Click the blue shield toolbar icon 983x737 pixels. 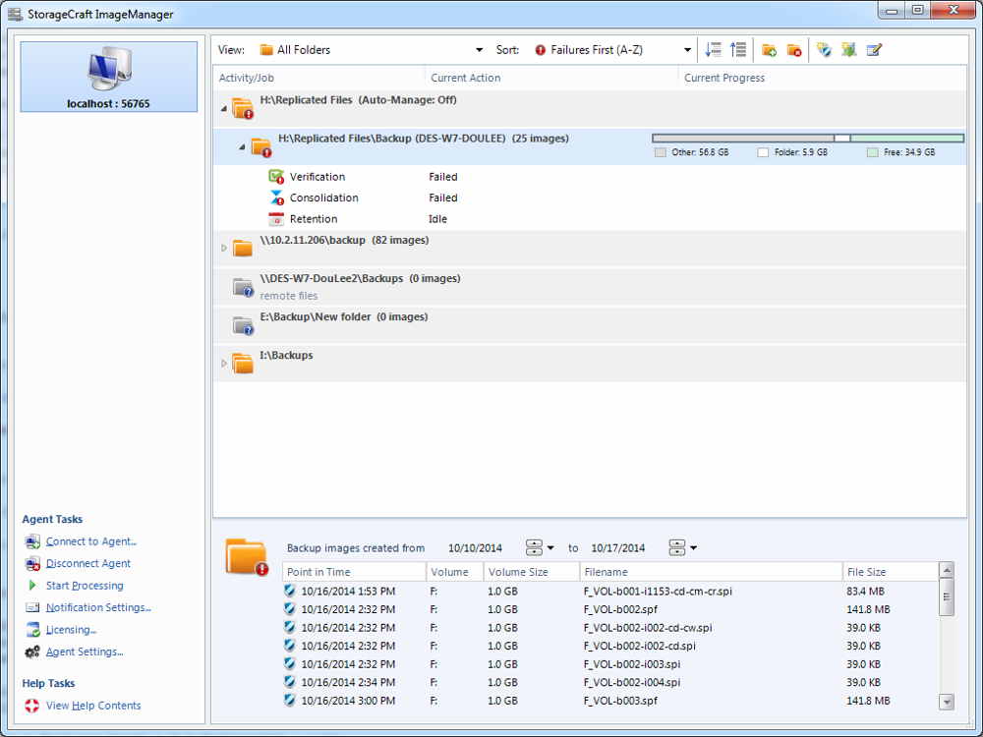click(824, 49)
